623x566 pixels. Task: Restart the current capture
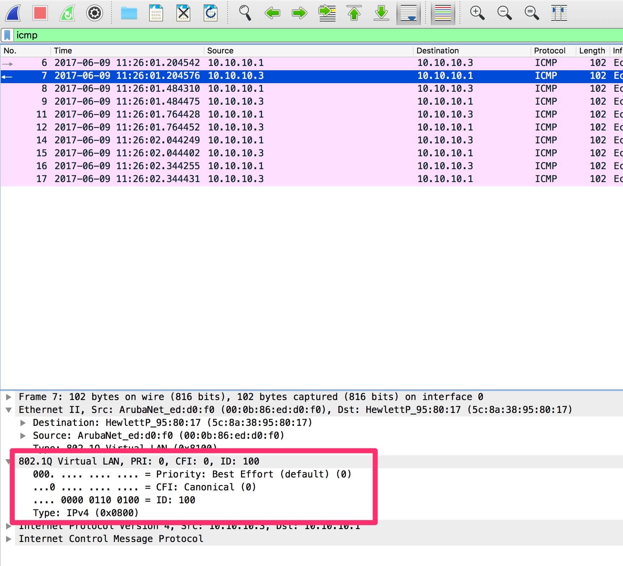pyautogui.click(x=67, y=13)
